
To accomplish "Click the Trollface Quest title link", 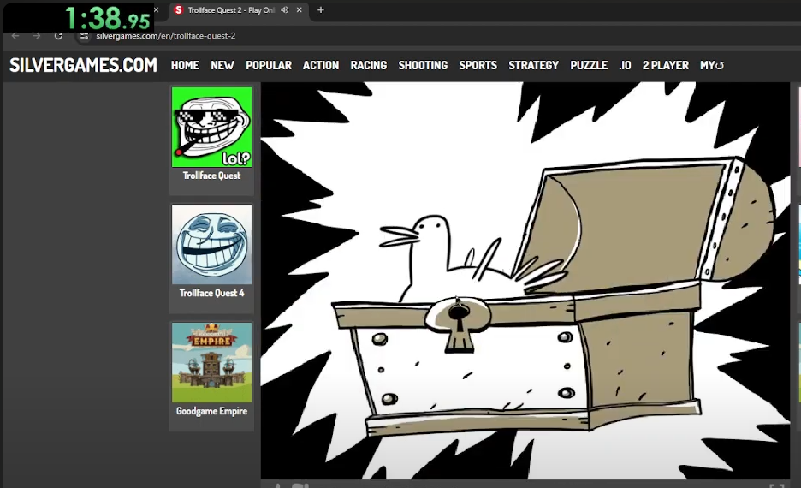I will 211,176.
